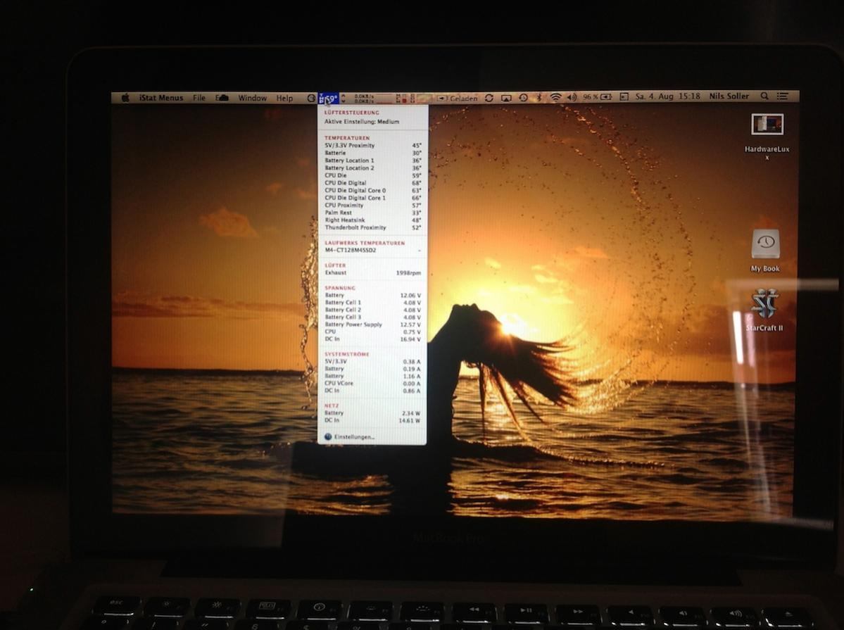The image size is (844, 630).
Task: Click the 'Battery Location 1' row
Action: click(372, 160)
